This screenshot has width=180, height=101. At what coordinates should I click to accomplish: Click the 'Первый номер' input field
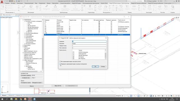(89, 46)
